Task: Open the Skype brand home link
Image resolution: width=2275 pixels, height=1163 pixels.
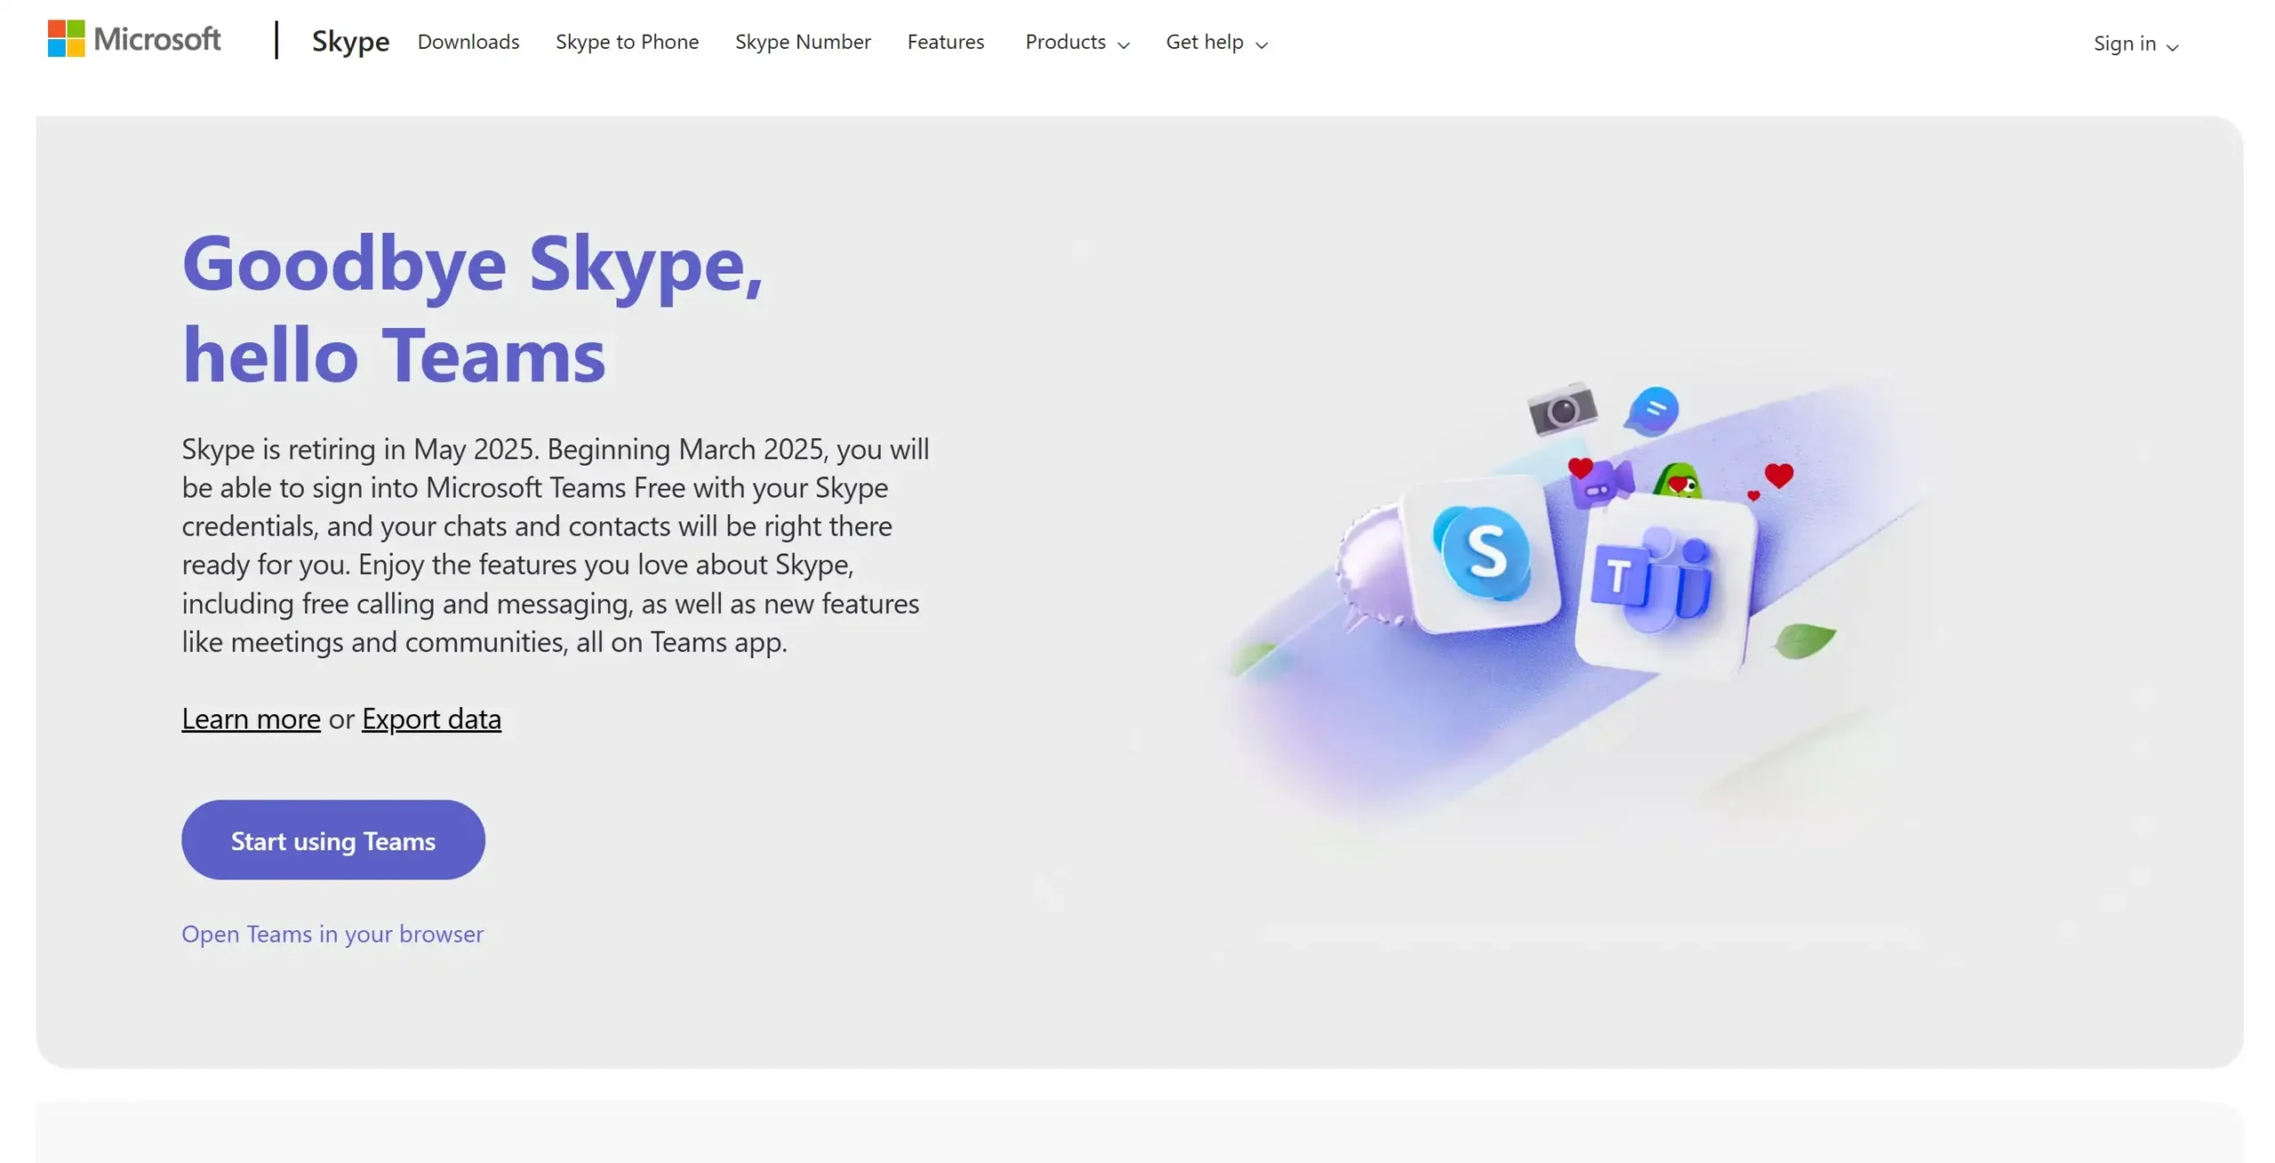Action: pyautogui.click(x=350, y=41)
